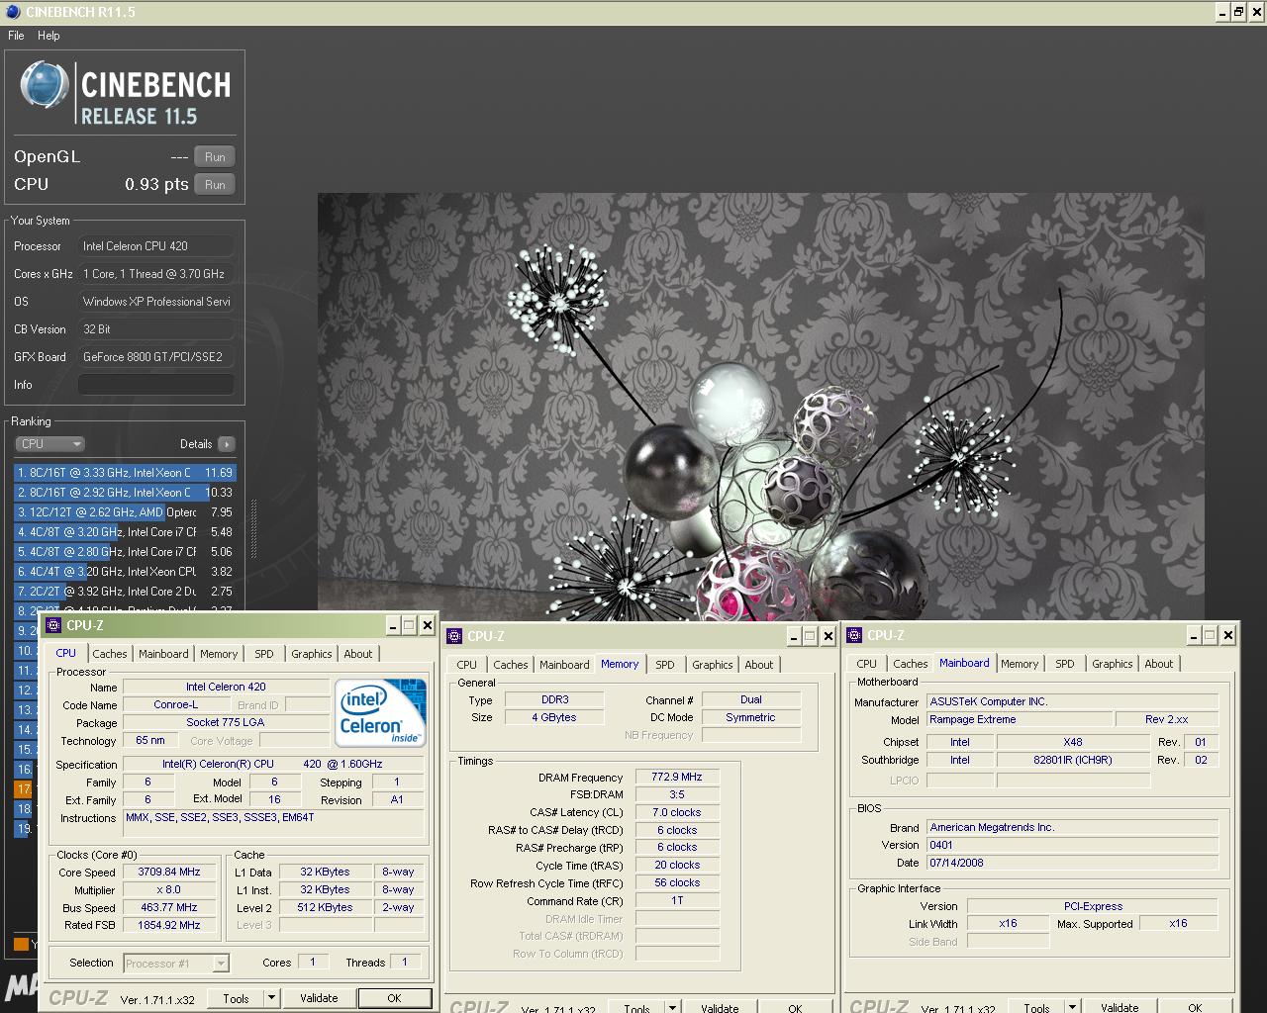Click DRAM Frequency value 772.9 MHz
The height and width of the screenshot is (1013, 1267).
[677, 778]
